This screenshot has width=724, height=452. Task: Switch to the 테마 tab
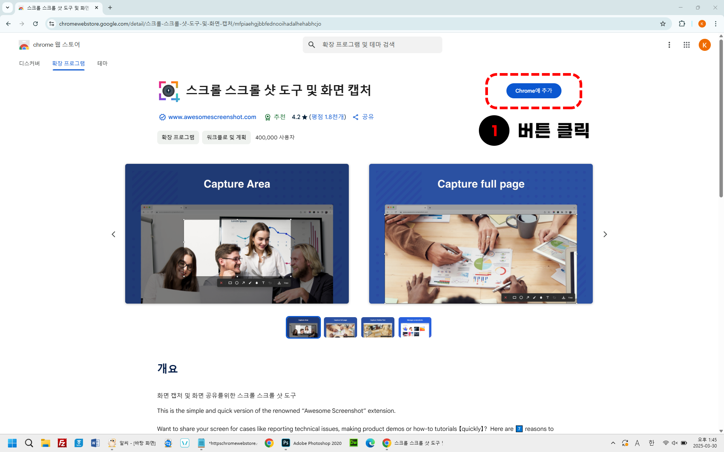(x=103, y=63)
